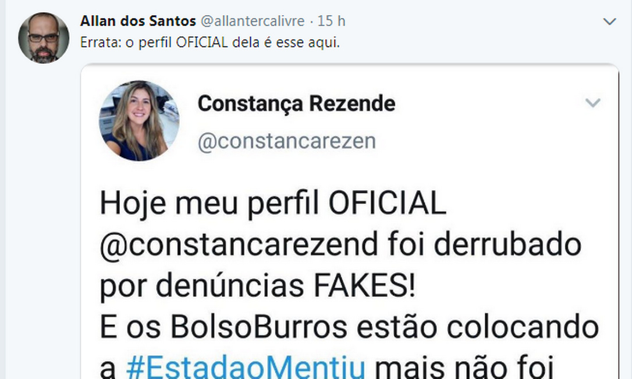Click the BolsoBurros sentence line
632x379 pixels.
349,327
